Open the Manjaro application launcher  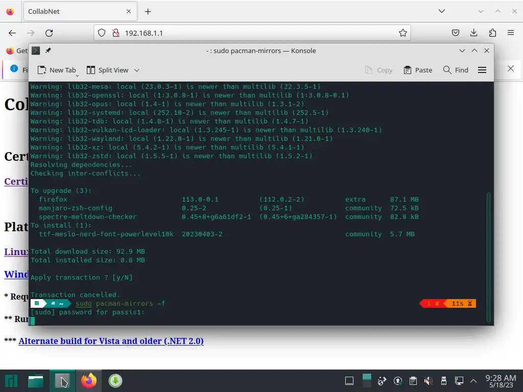11,381
